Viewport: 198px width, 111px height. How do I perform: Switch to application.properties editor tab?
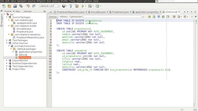147,12
